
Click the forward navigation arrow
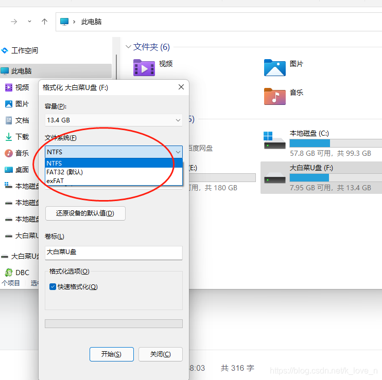point(14,22)
